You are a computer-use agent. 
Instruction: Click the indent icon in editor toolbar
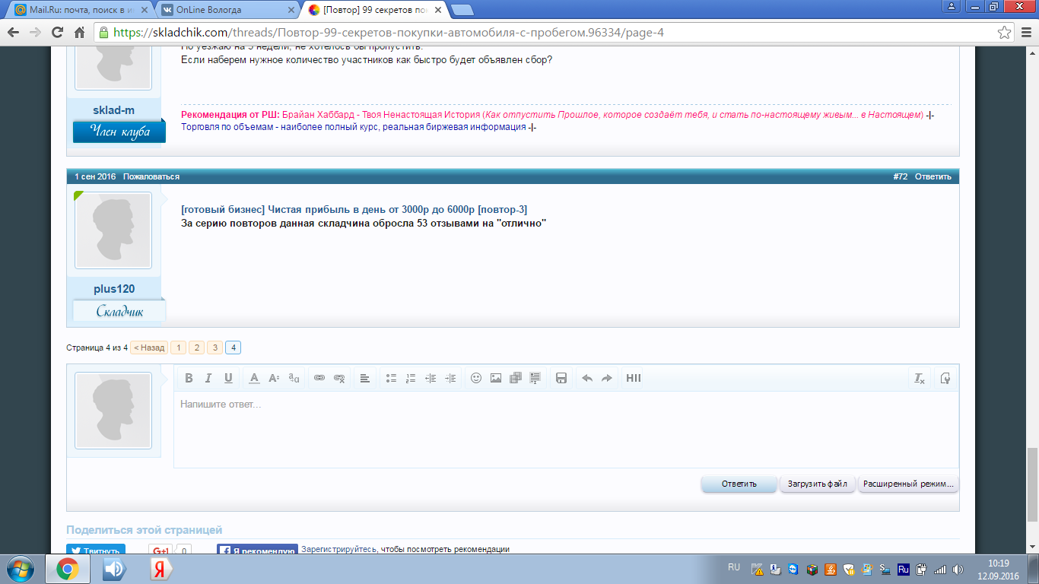point(450,378)
